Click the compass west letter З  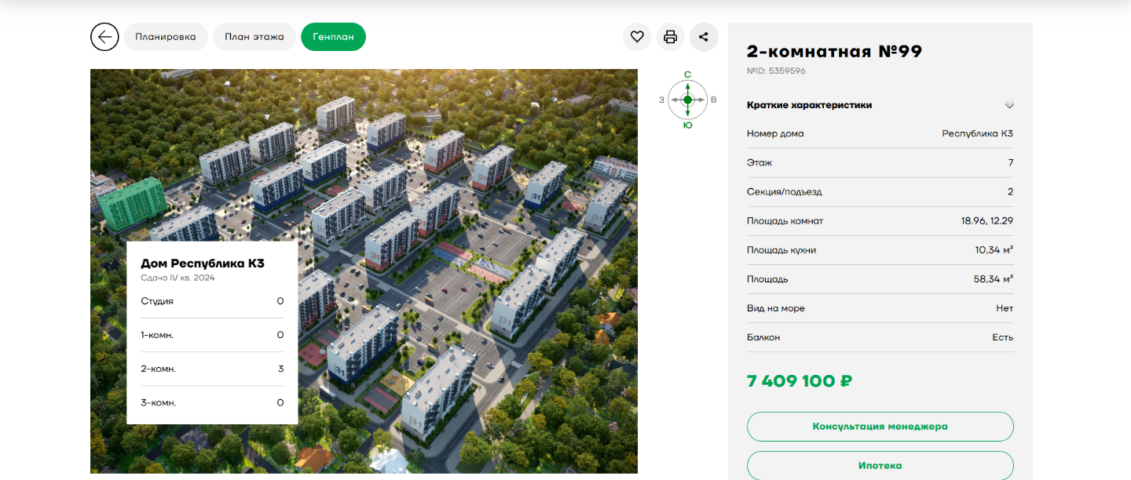(x=662, y=100)
